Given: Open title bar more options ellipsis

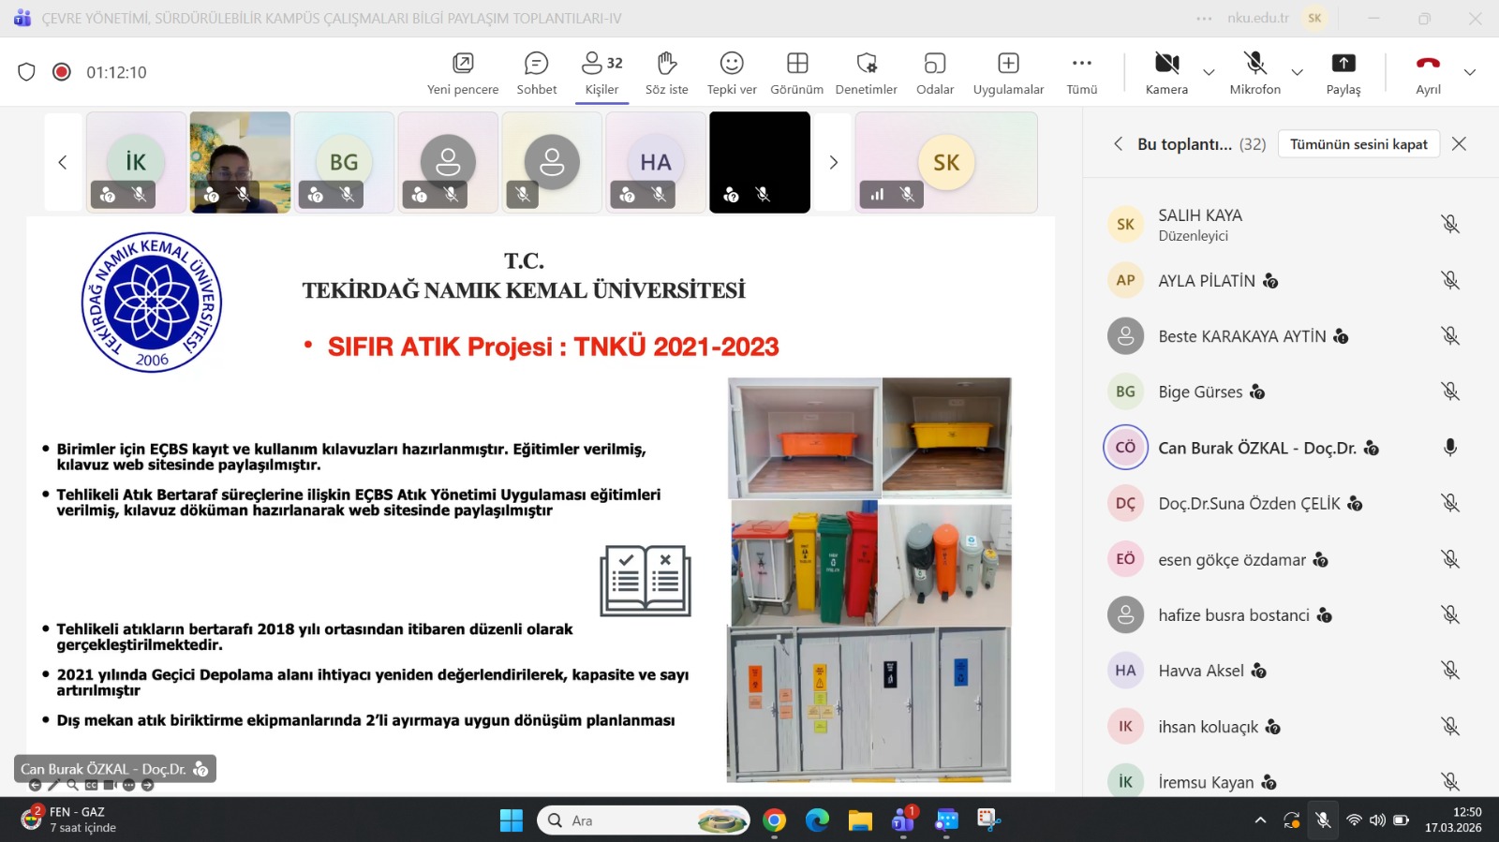Looking at the screenshot, I should 1204,18.
